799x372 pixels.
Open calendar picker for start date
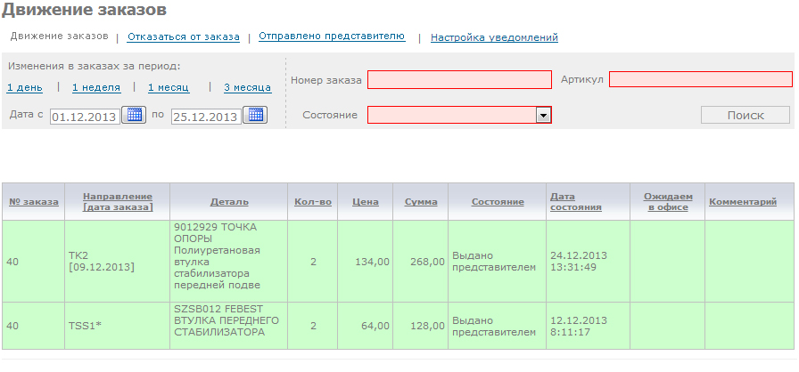134,115
